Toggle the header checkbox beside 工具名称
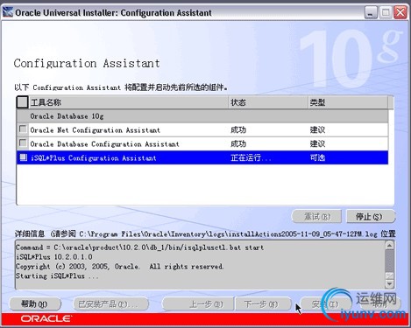The height and width of the screenshot is (328, 411). pyautogui.click(x=22, y=102)
